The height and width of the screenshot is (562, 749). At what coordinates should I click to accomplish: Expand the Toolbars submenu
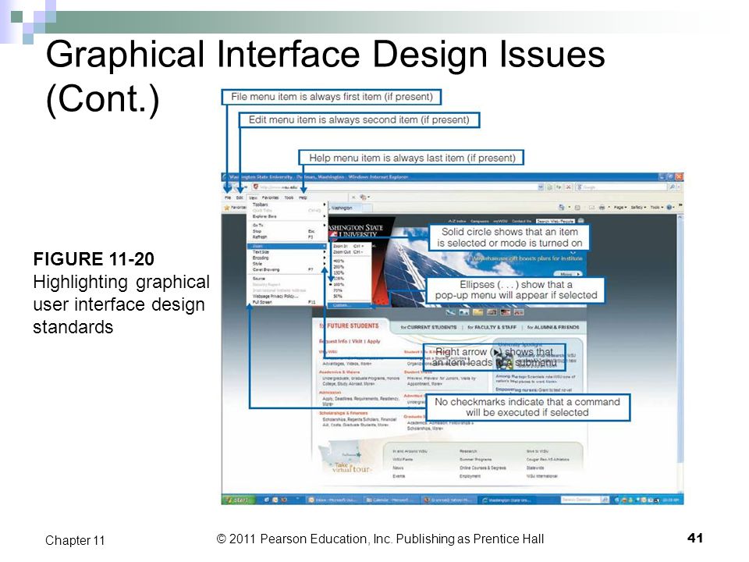click(287, 205)
